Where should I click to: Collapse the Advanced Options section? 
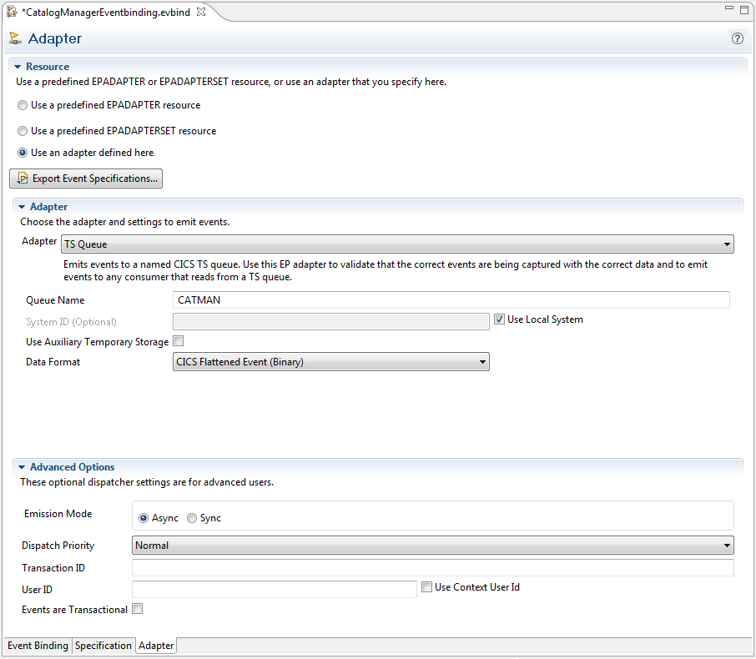coord(21,468)
